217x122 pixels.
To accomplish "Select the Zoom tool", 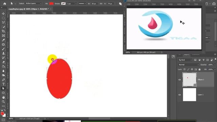I will point(3,102).
